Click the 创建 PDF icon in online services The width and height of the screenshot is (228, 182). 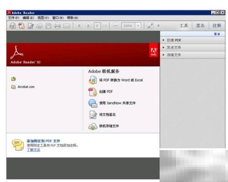93,92
